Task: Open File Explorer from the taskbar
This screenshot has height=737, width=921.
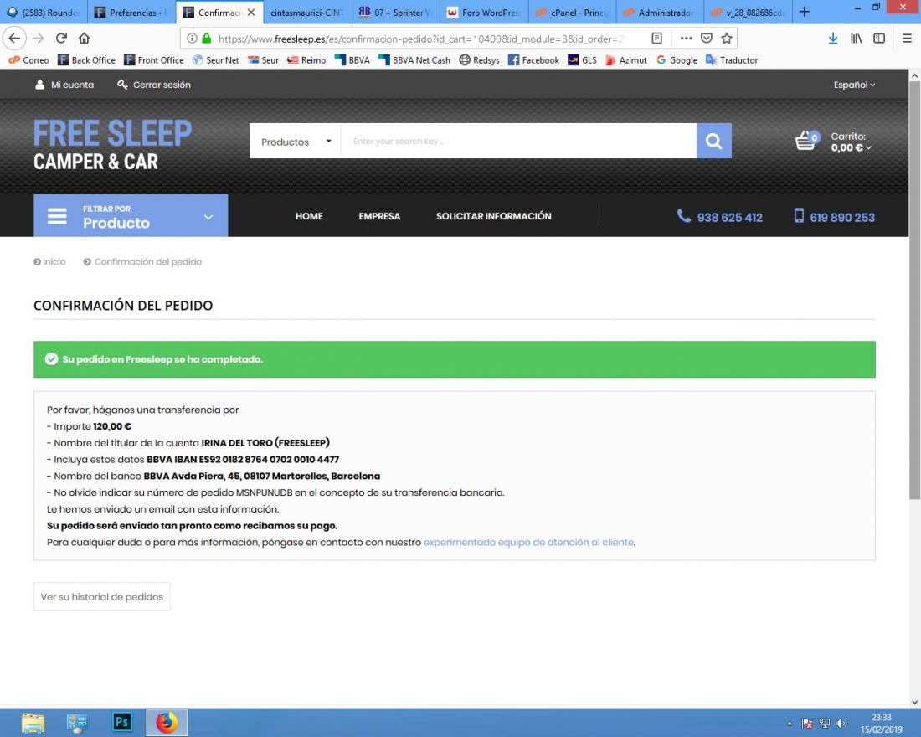Action: click(x=33, y=722)
